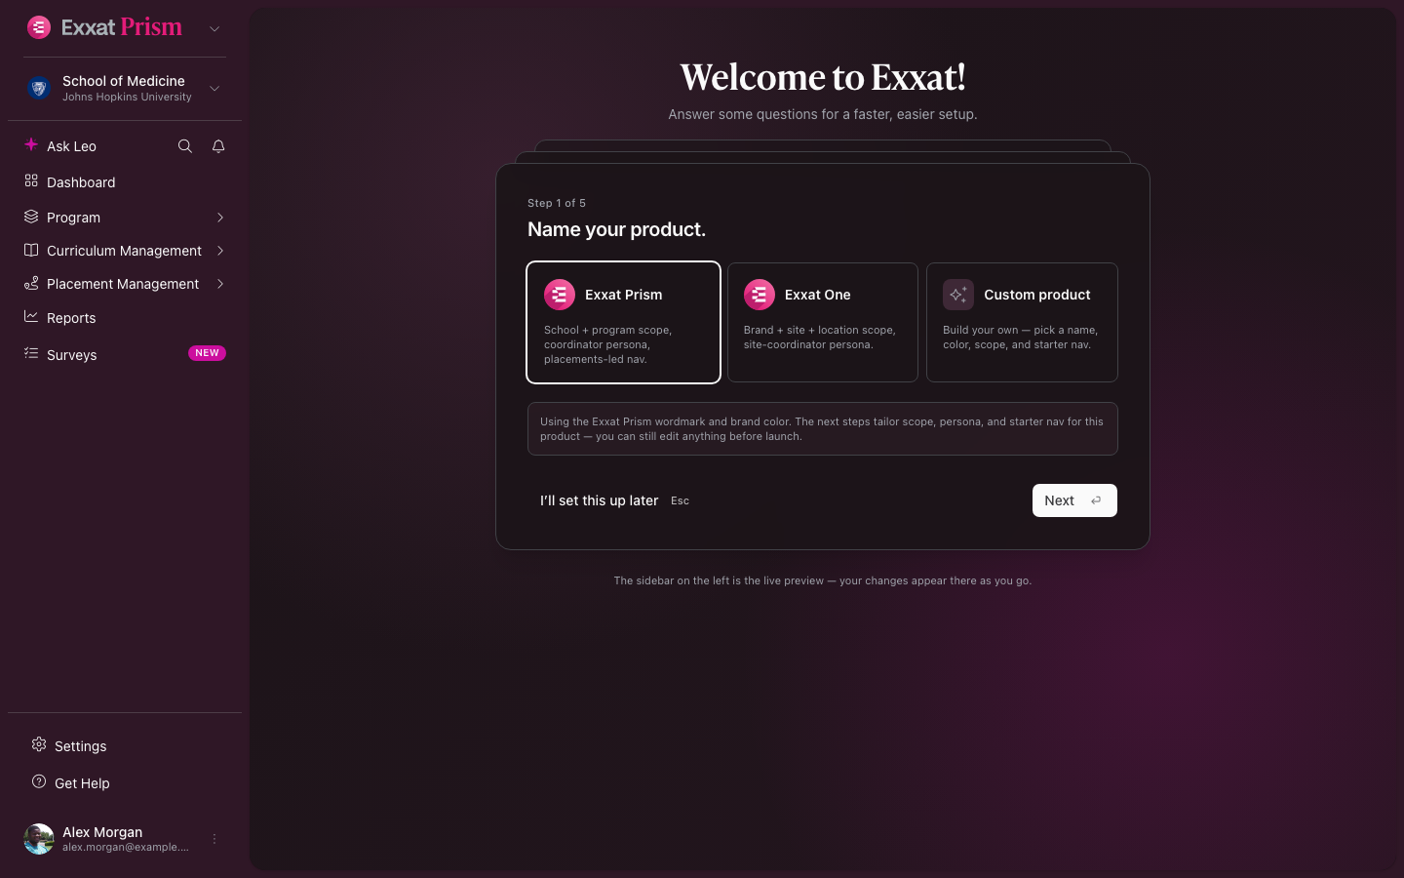The height and width of the screenshot is (878, 1404).
Task: Click the Next button
Action: 1074,500
